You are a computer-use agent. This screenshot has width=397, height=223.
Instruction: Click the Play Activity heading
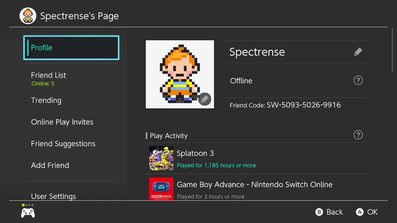[x=169, y=136]
